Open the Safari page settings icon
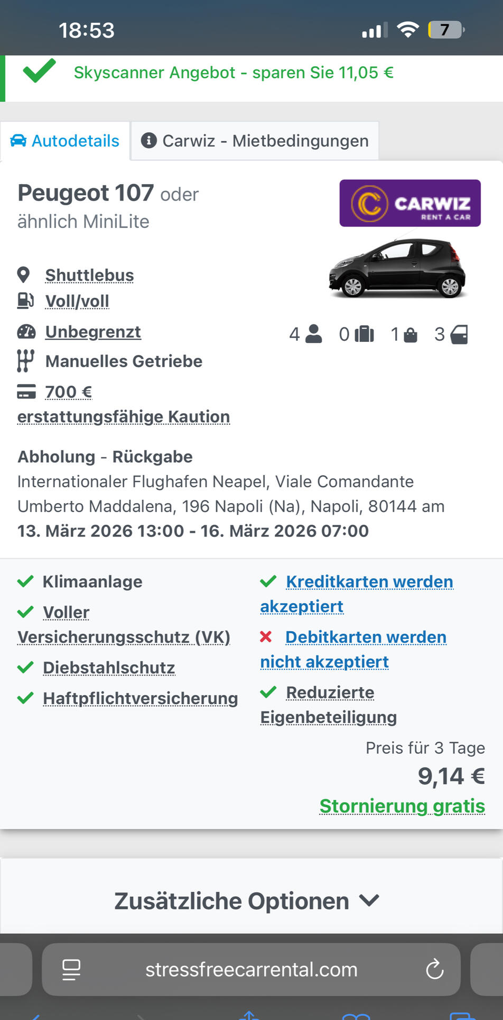 tap(71, 970)
